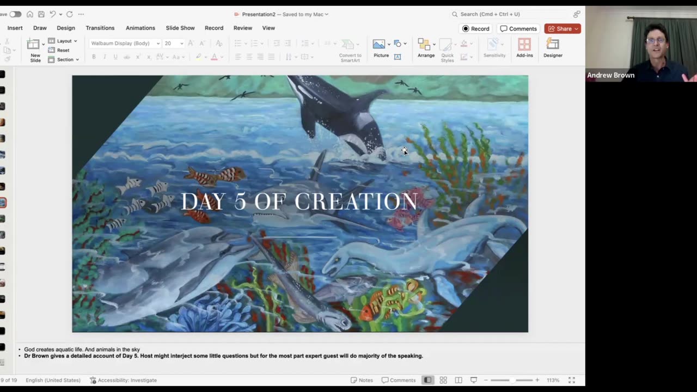
Task: Toggle the Notes pane in status bar
Action: pyautogui.click(x=362, y=380)
